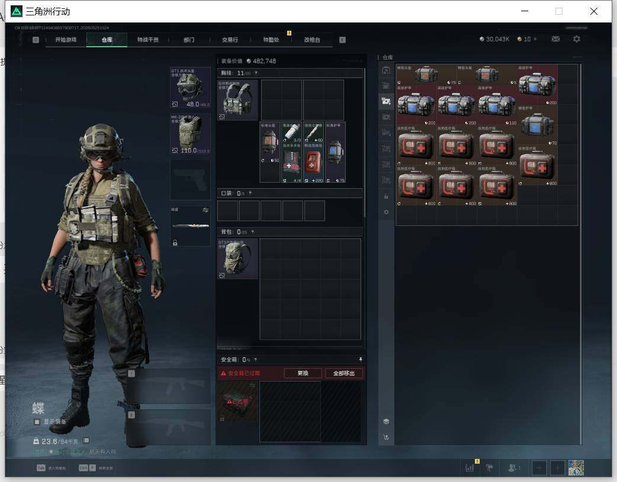Click the chest rig help question mark
Image resolution: width=617 pixels, height=482 pixels.
(x=256, y=73)
